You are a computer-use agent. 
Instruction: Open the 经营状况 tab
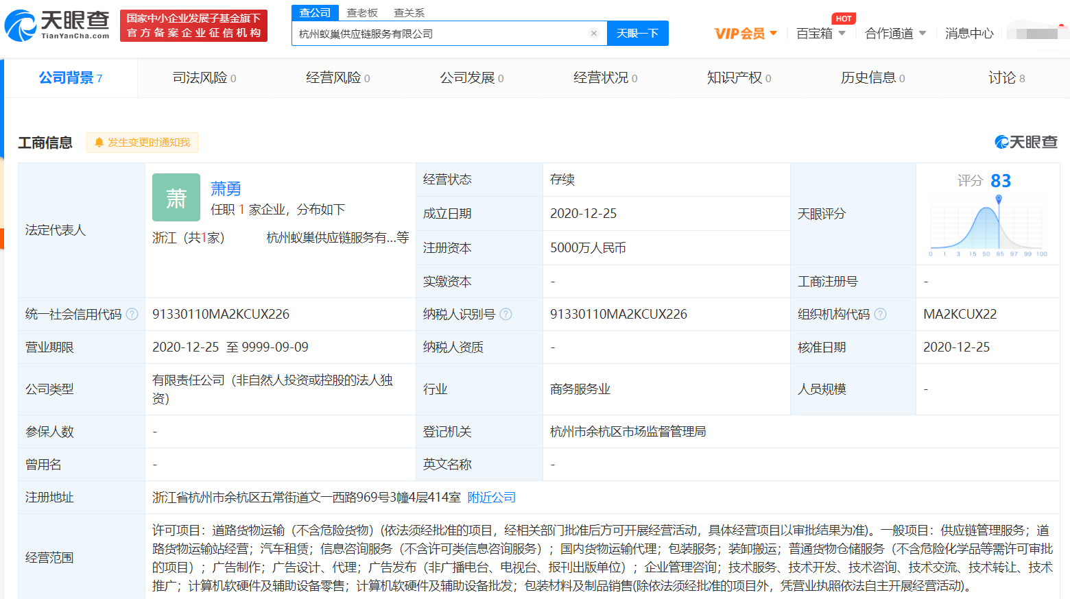click(x=606, y=78)
